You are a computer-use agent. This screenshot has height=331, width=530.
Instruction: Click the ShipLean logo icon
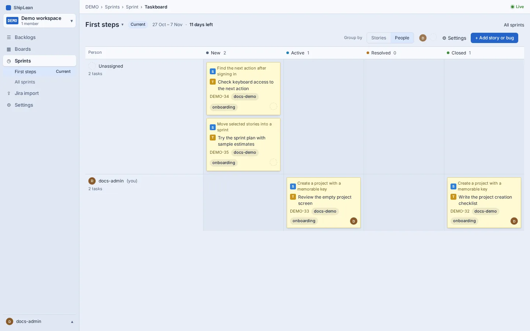[8, 8]
